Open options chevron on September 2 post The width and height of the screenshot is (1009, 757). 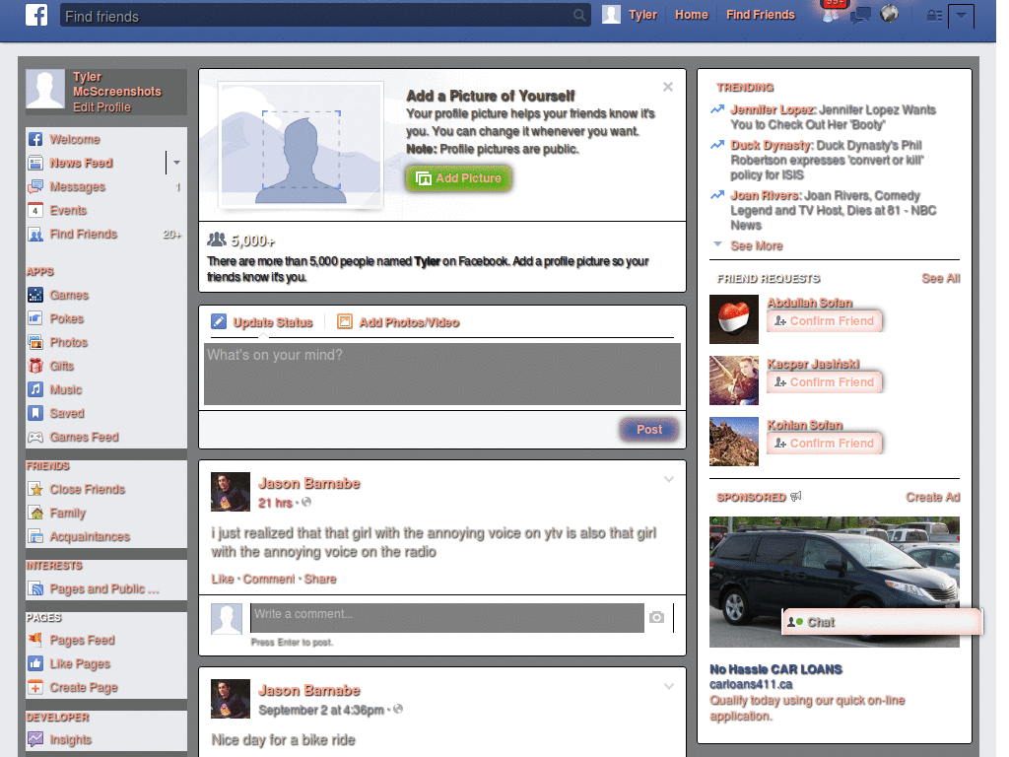tap(669, 687)
